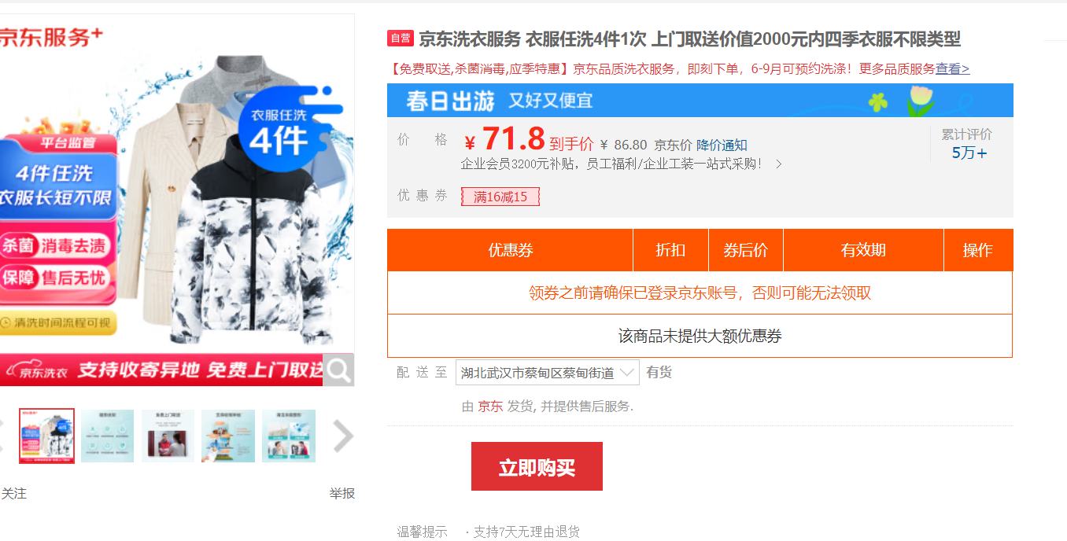Claim the 满16减15 coupon
Image resolution: width=1067 pixels, height=541 pixels.
[500, 197]
